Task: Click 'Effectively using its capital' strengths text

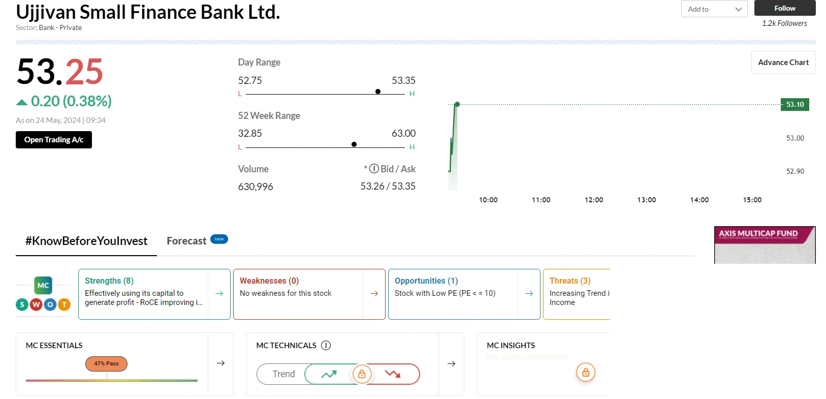Action: pos(144,298)
